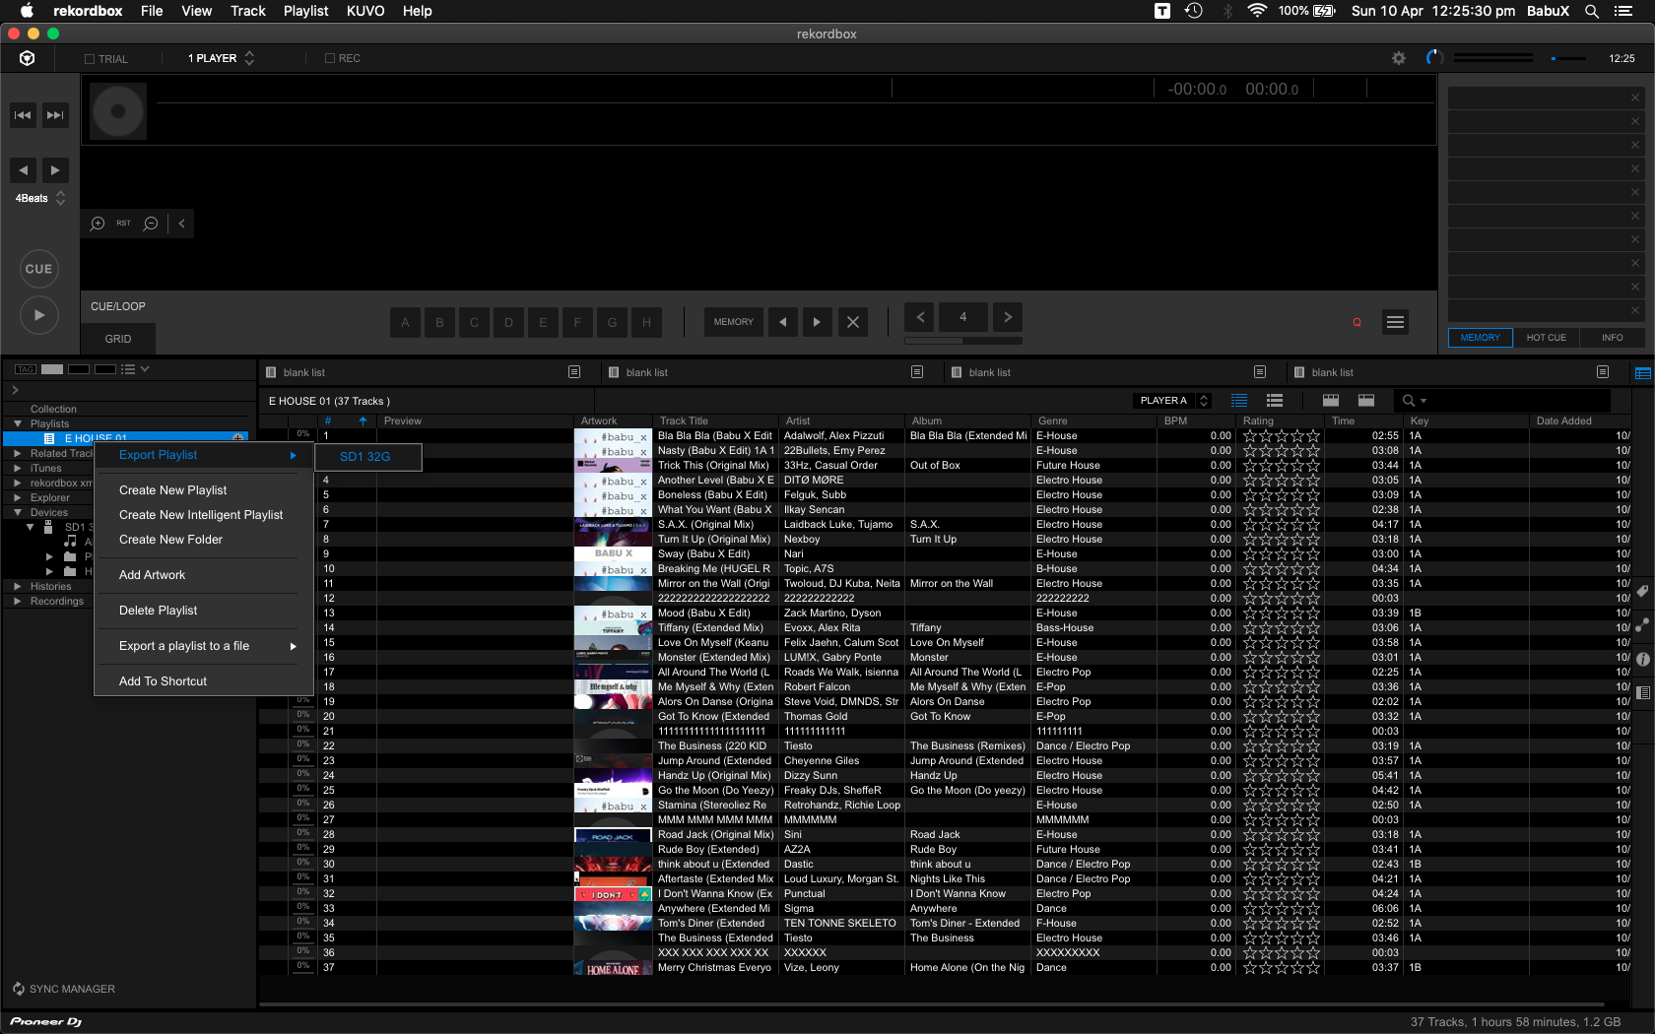Click the settings gear icon

click(x=1398, y=58)
